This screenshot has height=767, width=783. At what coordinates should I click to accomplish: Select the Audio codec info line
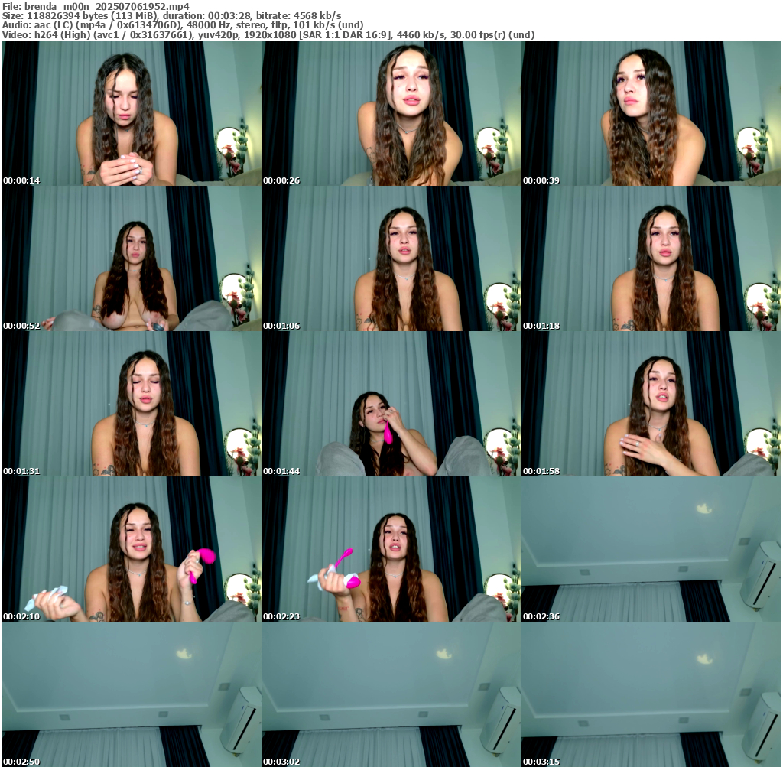(x=183, y=25)
